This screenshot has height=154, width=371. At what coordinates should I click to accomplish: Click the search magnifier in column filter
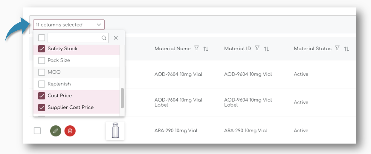click(x=104, y=38)
